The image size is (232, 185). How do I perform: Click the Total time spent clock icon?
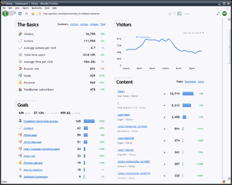(20, 55)
